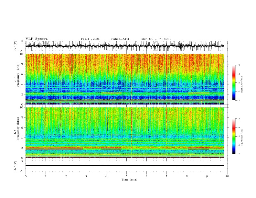Click the ch.2 spectrogram plot
256x198 pixels.
coord(125,133)
